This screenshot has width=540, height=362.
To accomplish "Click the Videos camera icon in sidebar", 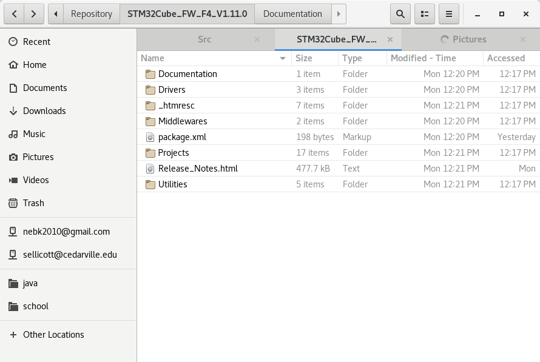I will [13, 180].
